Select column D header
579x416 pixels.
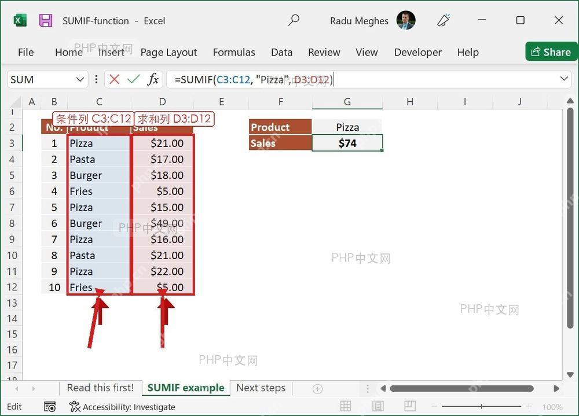point(163,102)
